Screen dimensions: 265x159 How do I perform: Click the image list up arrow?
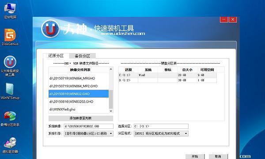(111, 69)
